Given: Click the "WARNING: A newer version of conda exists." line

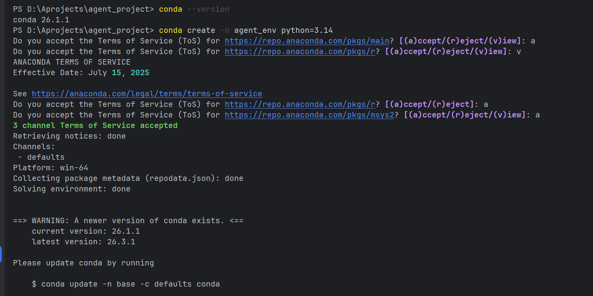Looking at the screenshot, I should pos(128,220).
